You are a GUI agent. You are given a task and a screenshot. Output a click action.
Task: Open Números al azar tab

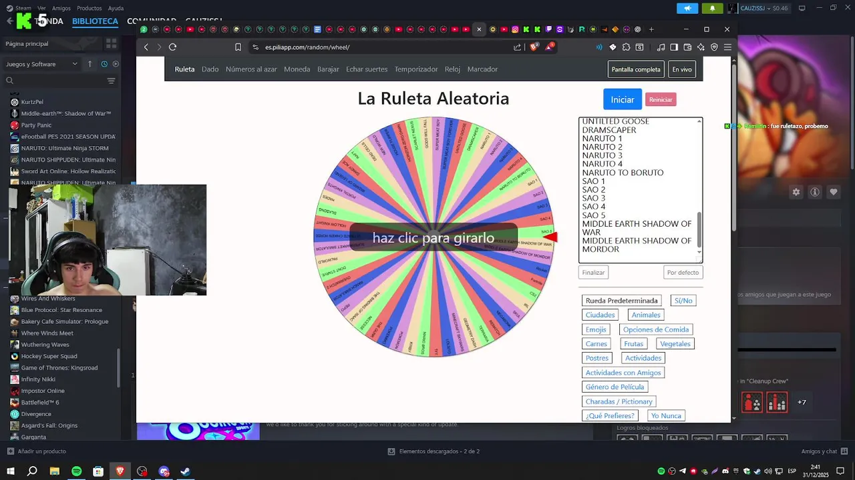251,69
